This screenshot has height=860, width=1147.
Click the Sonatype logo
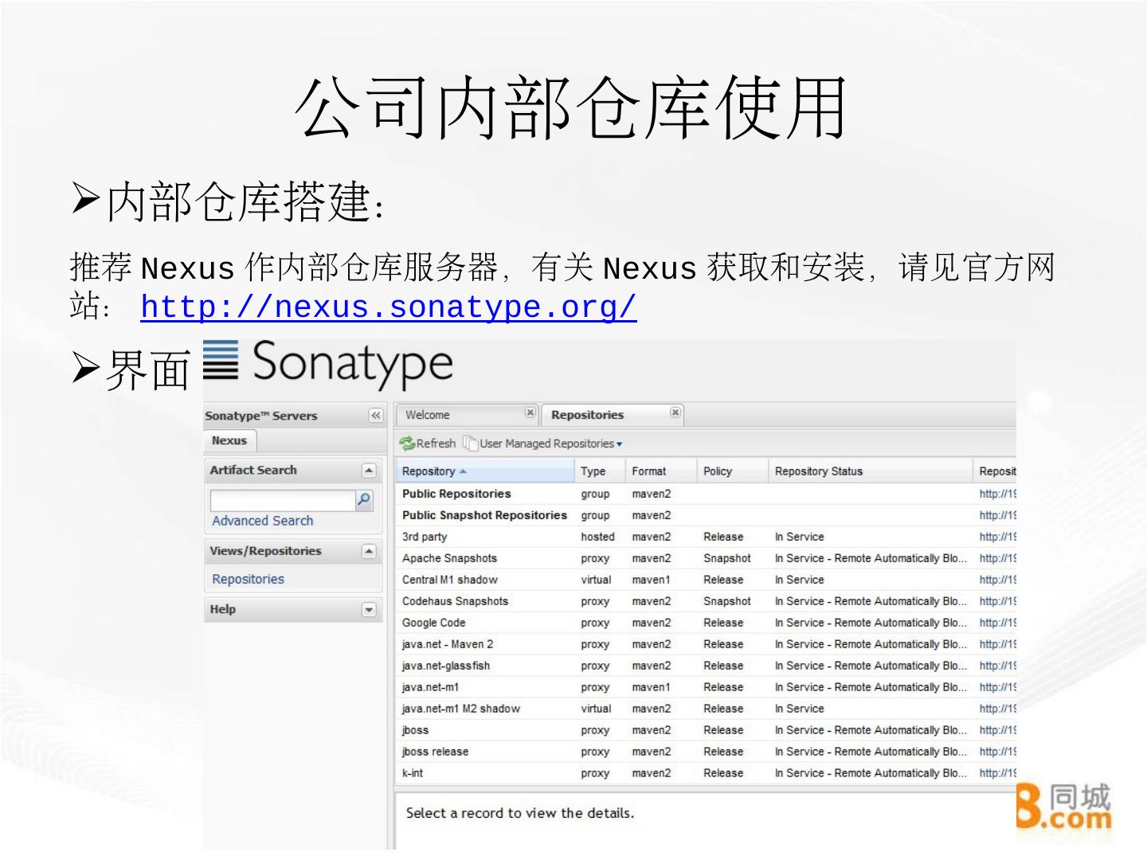click(x=328, y=364)
